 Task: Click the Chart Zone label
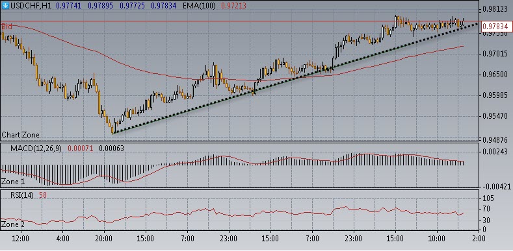20,134
